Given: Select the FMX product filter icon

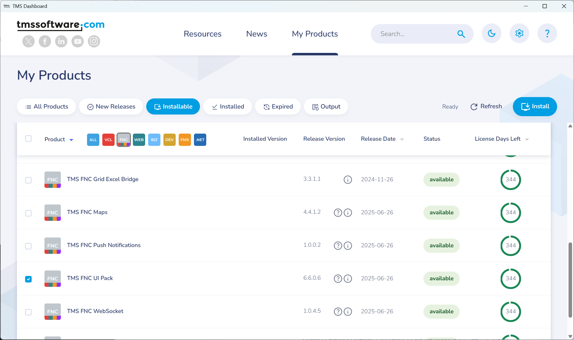Looking at the screenshot, I should click(185, 139).
